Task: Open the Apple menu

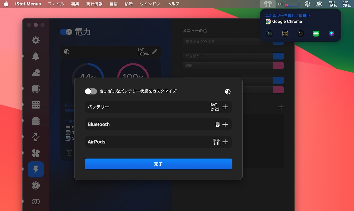Action: coord(6,4)
